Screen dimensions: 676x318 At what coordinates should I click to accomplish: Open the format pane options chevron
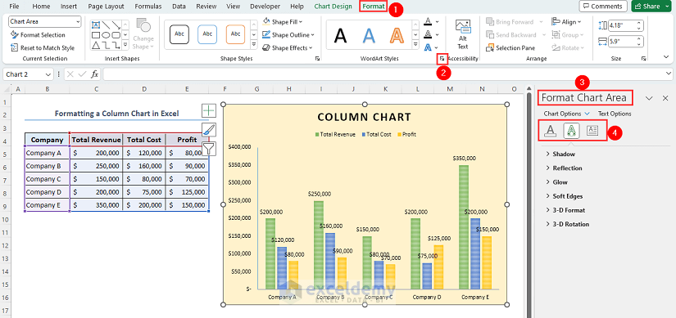pos(649,98)
